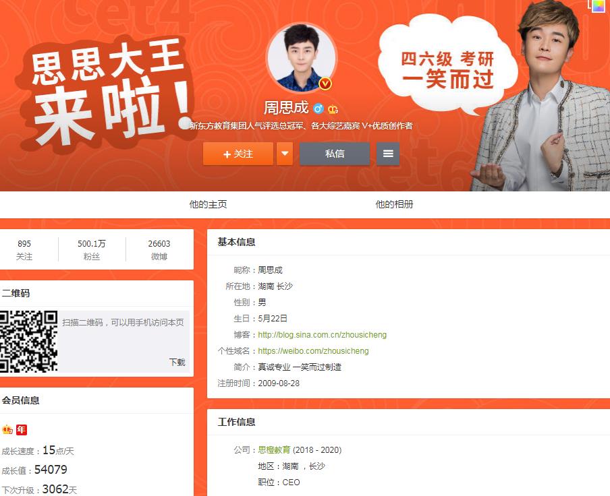The image size is (610, 496).
Task: Click the round profile avatar photo
Action: point(302,57)
